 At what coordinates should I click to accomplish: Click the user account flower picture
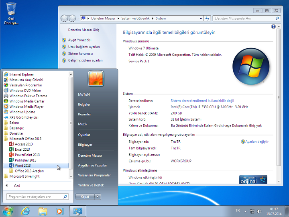coord(96,78)
